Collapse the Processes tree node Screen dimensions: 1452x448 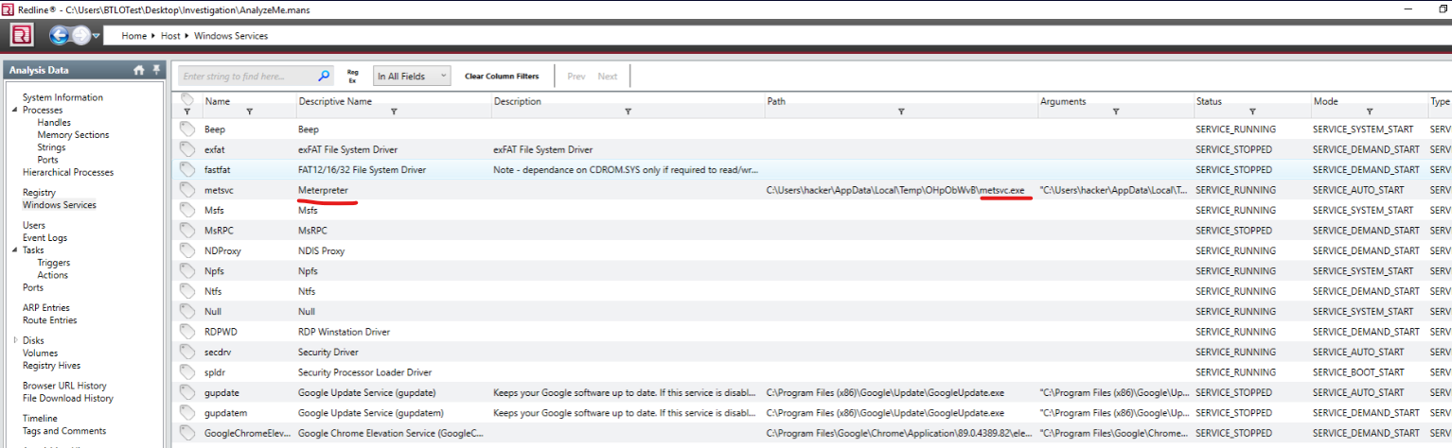point(15,111)
